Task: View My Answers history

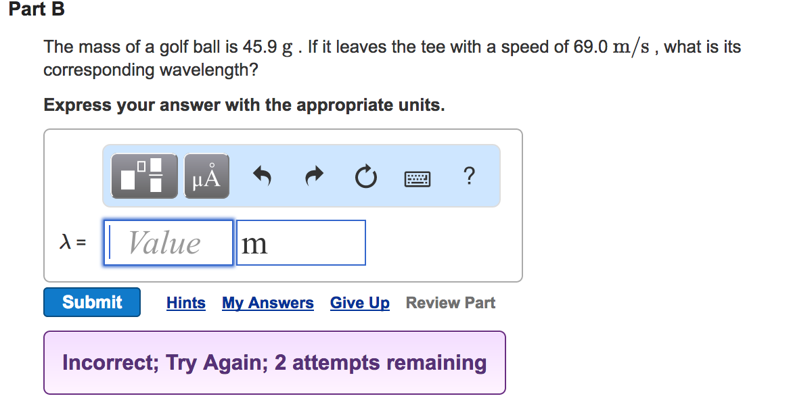Action: click(267, 302)
